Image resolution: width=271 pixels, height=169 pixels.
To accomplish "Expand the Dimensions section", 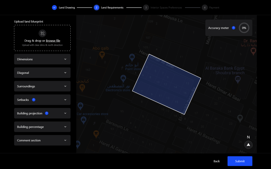I will click(x=42, y=59).
